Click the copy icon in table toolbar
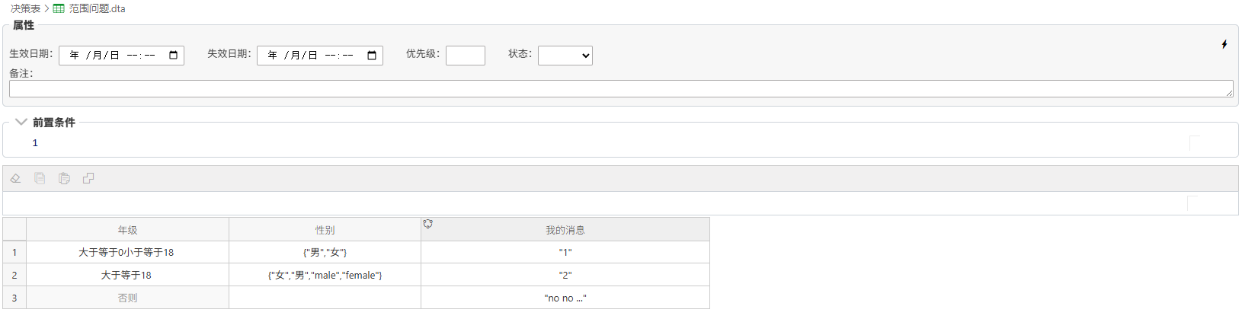 click(40, 178)
